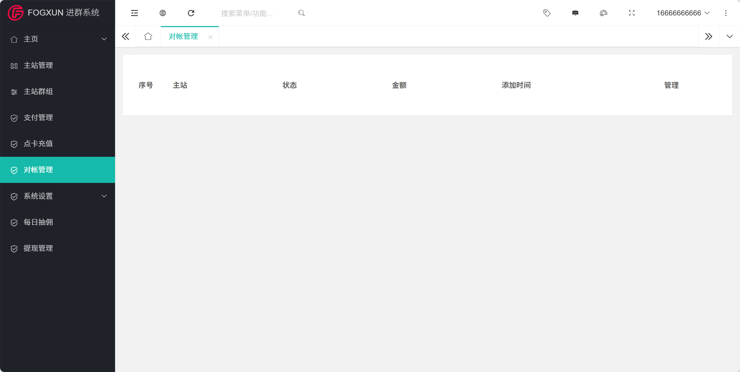740x372 pixels.
Task: Expand the 系统设置 submenu chevron
Action: point(104,196)
